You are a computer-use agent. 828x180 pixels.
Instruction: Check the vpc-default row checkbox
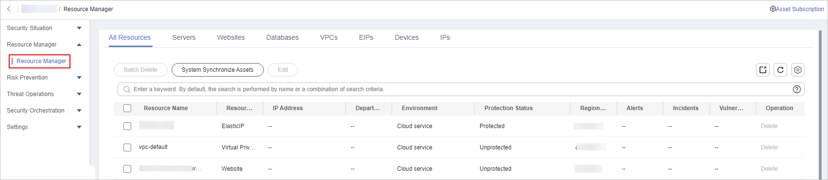tap(127, 147)
